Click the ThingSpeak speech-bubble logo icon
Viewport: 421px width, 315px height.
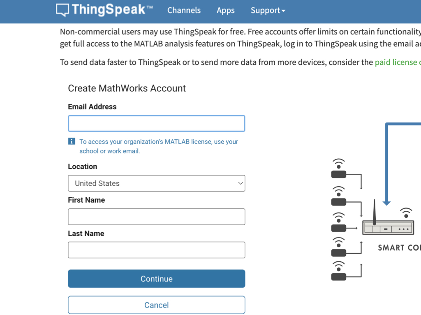tap(62, 10)
